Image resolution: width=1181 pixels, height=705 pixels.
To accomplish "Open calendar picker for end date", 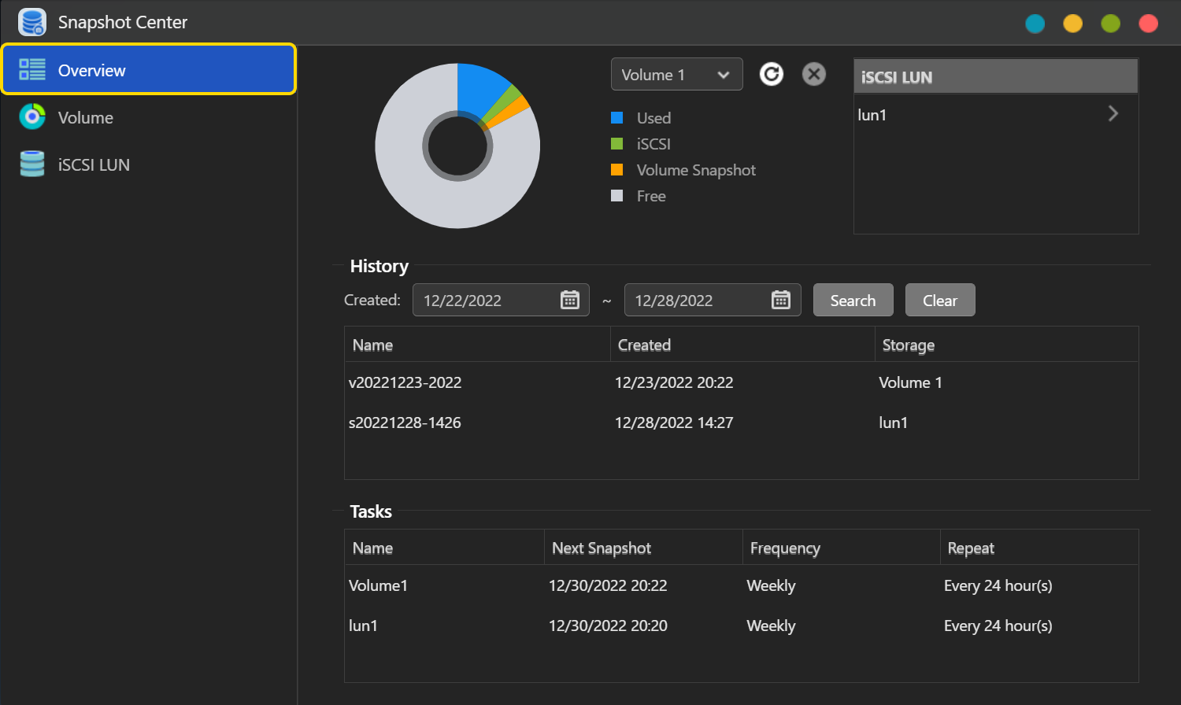I will point(780,300).
